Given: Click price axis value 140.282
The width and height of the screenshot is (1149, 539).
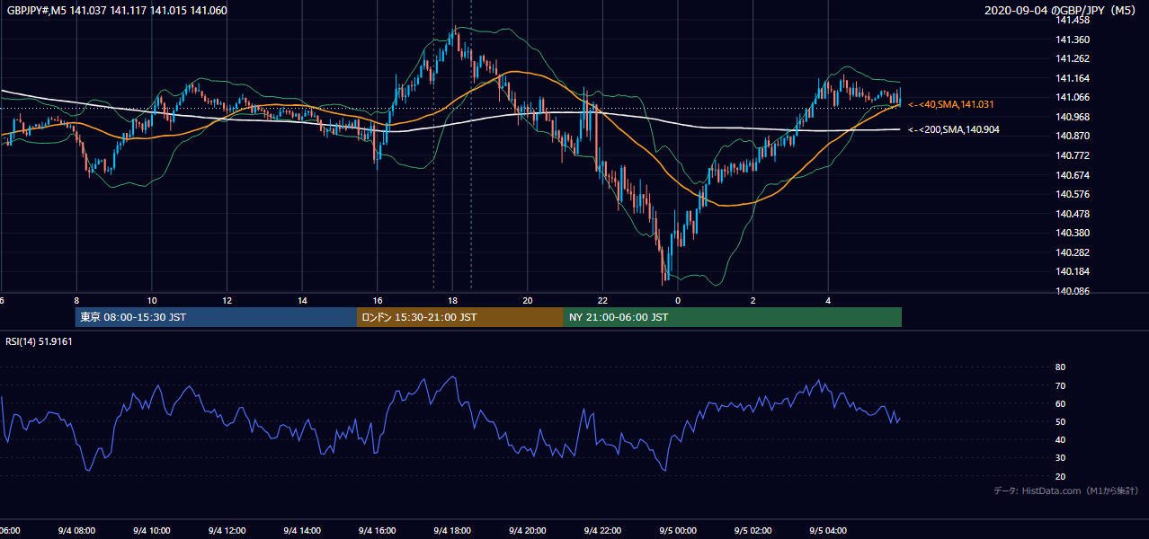Looking at the screenshot, I should click(1073, 252).
